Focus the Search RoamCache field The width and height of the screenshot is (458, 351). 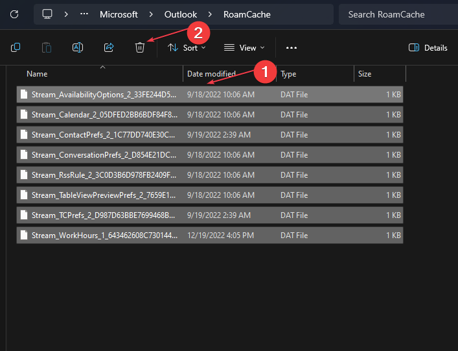pyautogui.click(x=398, y=14)
